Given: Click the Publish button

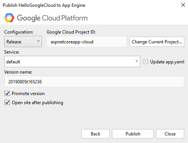Looking at the screenshot, I should coord(133,134).
